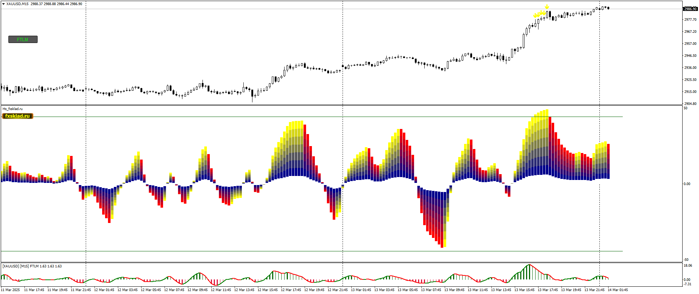Click price level 2904.80 on the scale

[690, 103]
